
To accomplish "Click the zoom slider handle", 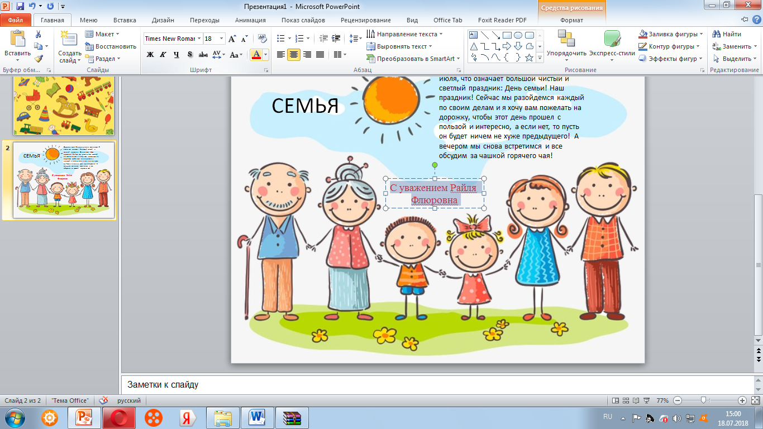I will click(704, 401).
